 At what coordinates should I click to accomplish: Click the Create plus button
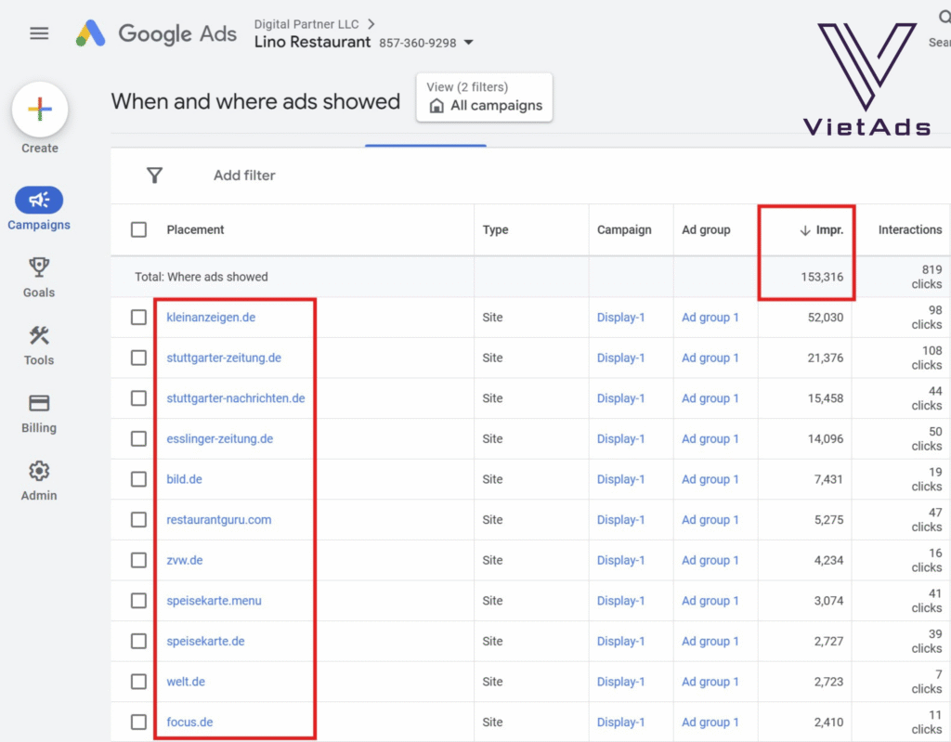click(39, 110)
